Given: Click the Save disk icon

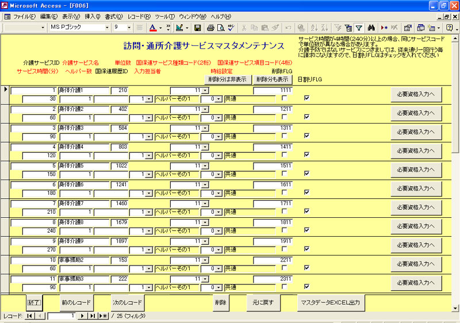Looking at the screenshot, I should [197, 28].
